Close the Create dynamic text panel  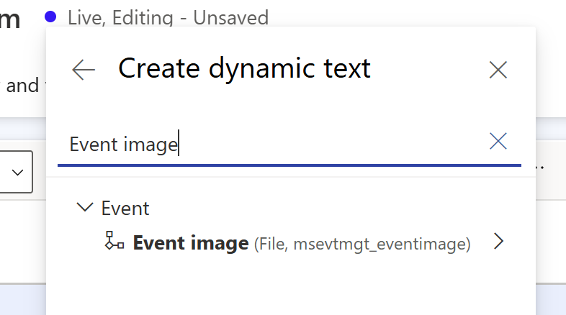[x=498, y=69]
